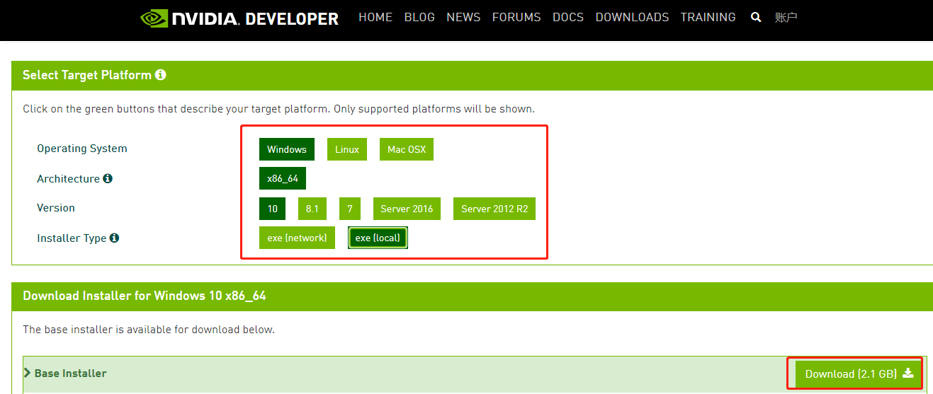Click the NVIDIA Developer logo
This screenshot has height=394, width=933.
[239, 18]
